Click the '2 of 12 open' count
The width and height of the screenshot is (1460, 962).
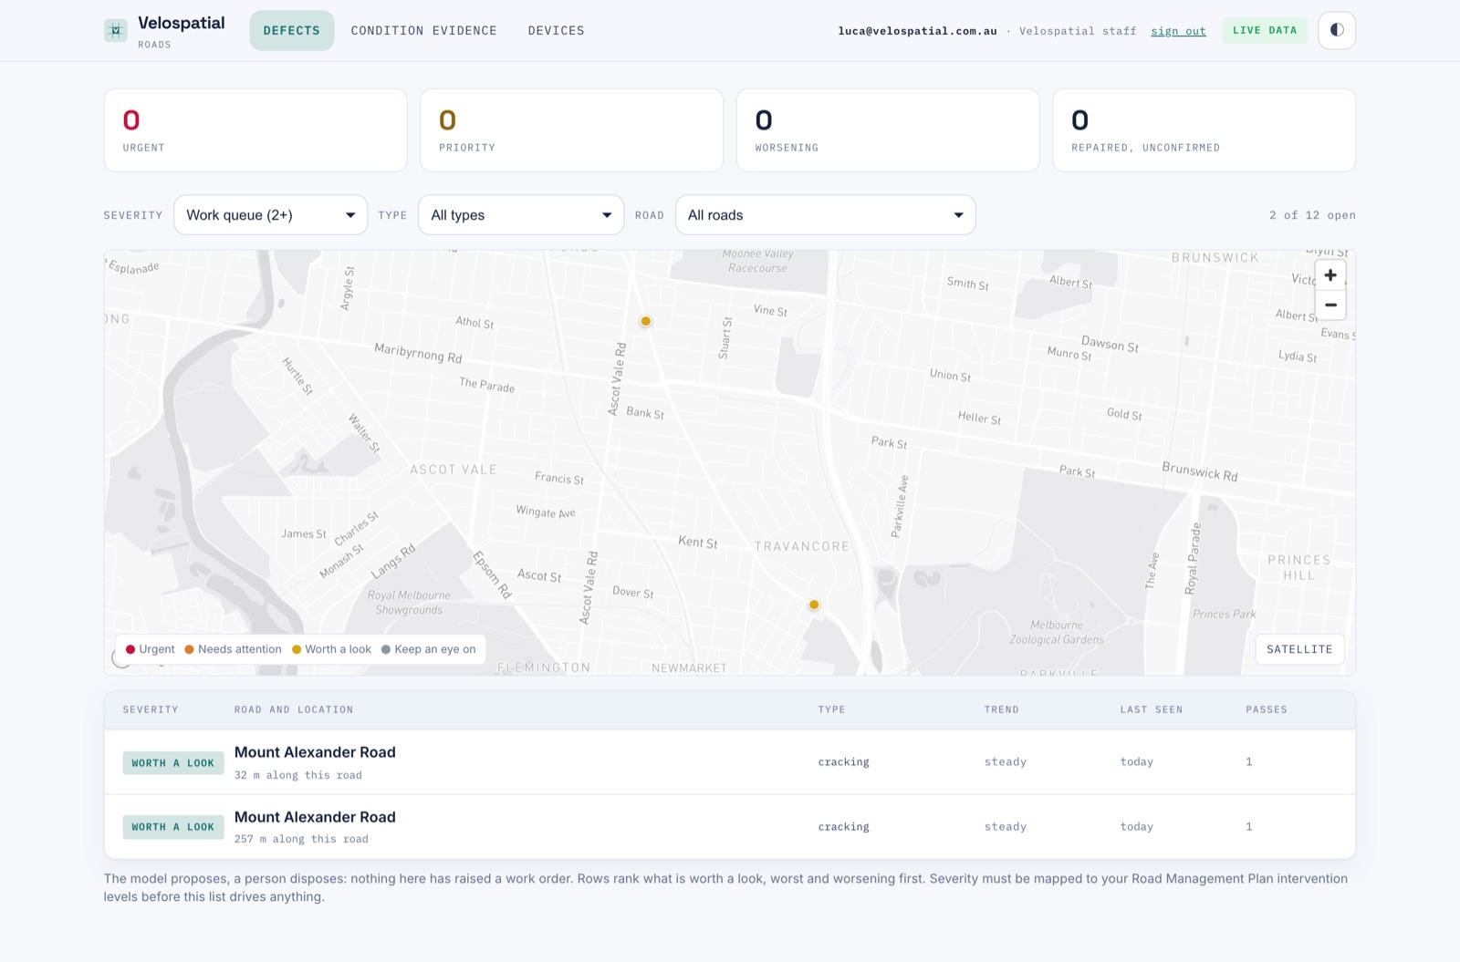(1312, 215)
